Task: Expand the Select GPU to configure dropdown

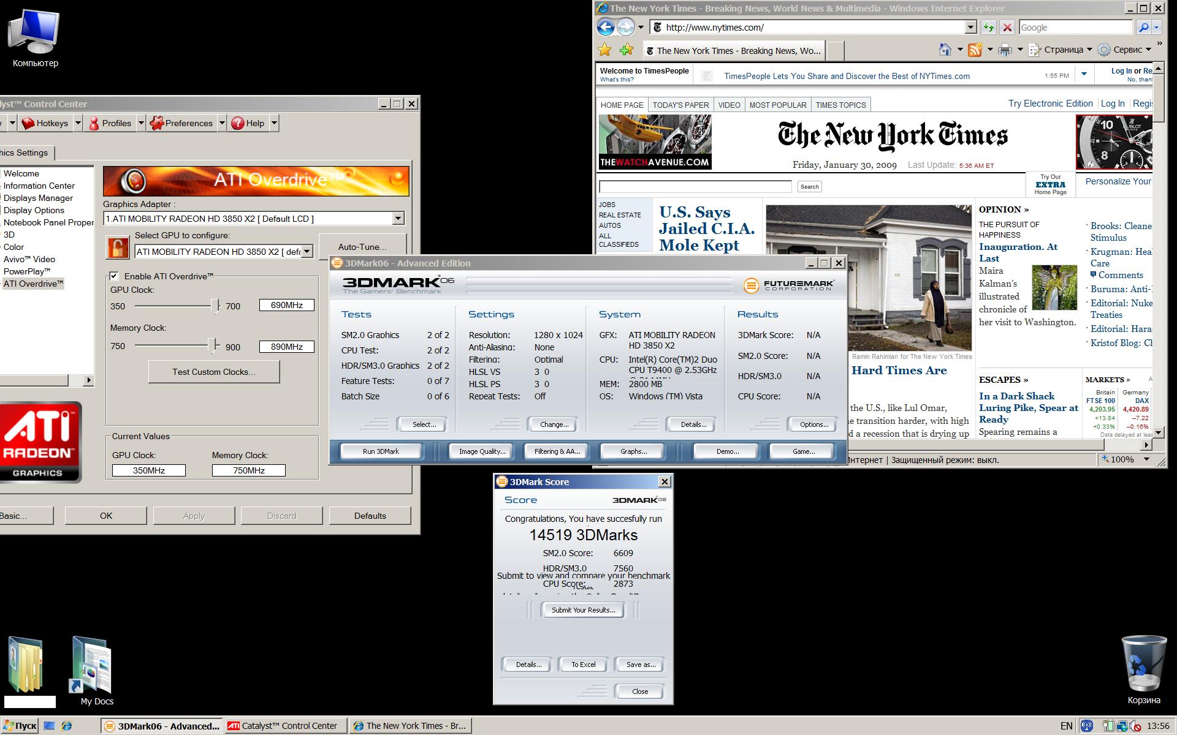Action: coord(307,252)
